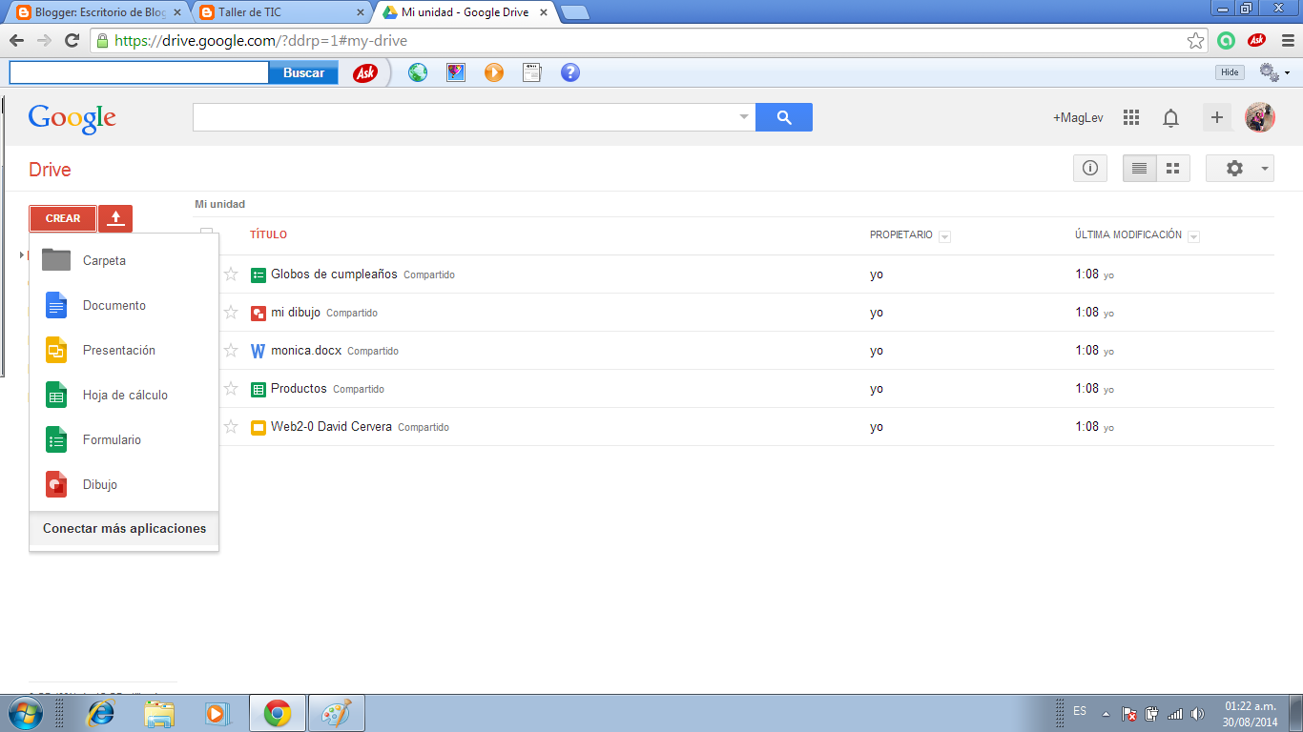Image resolution: width=1303 pixels, height=732 pixels.
Task: Star the Productos file
Action: point(231,389)
